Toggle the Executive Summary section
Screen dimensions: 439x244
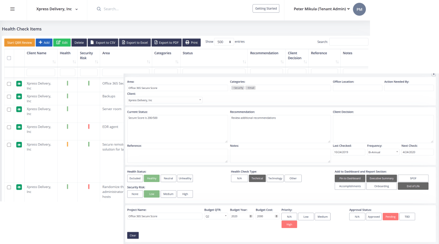381,178
